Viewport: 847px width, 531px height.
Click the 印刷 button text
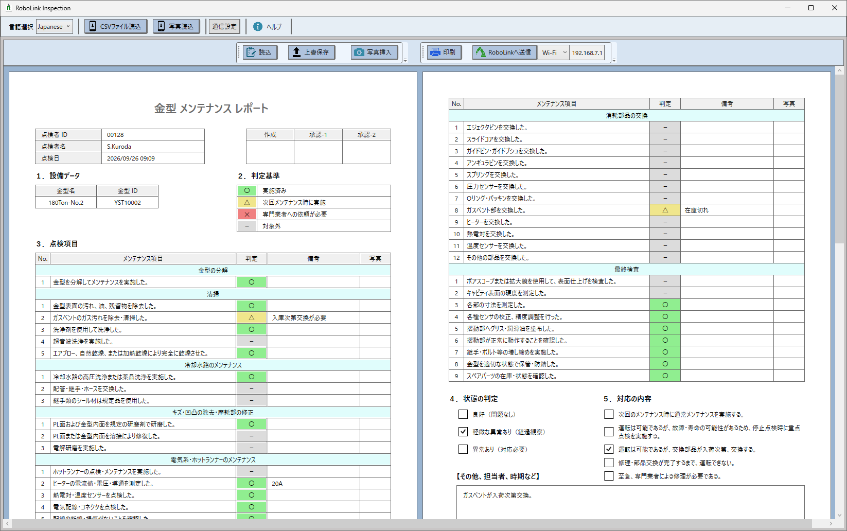tap(449, 52)
